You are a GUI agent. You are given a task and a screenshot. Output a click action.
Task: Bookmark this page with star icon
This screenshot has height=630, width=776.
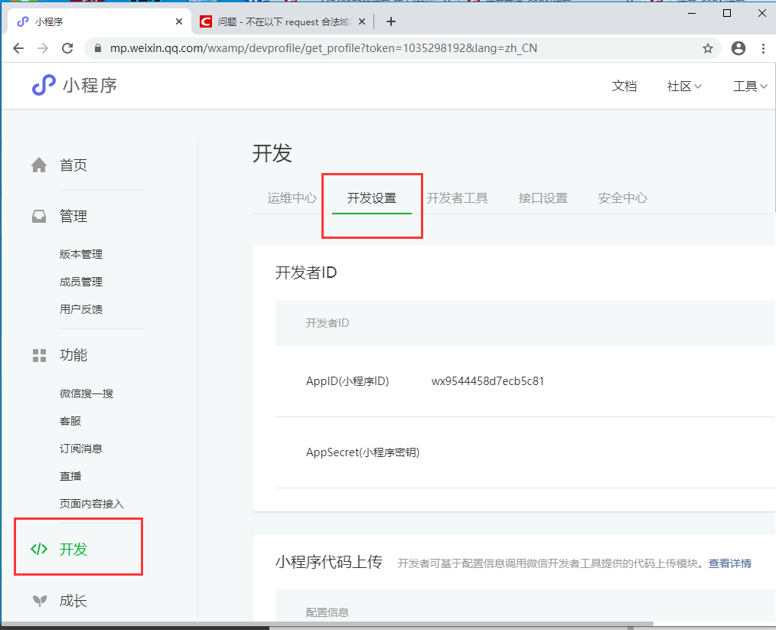[x=708, y=48]
